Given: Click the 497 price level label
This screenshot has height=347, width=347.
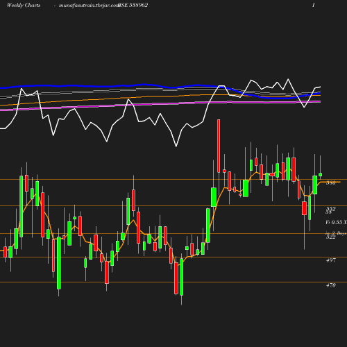Looking at the screenshot, I should pos(331,260).
